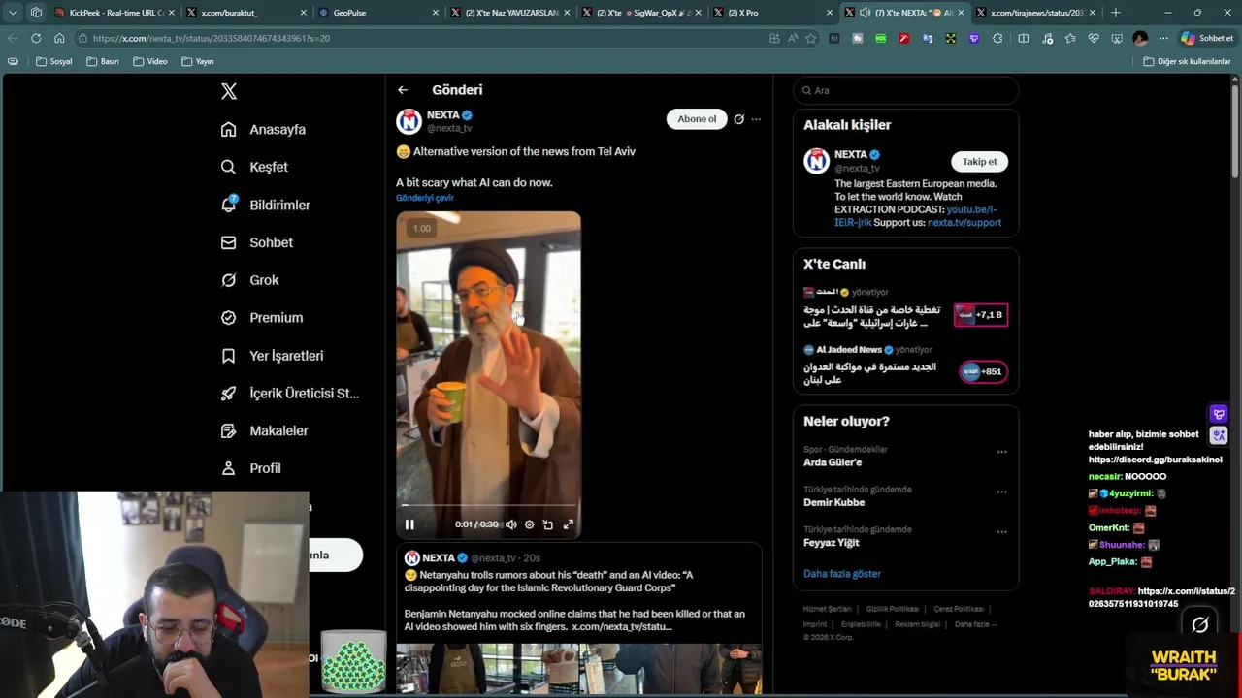Mute the video sound
The width and height of the screenshot is (1242, 698).
pos(511,524)
